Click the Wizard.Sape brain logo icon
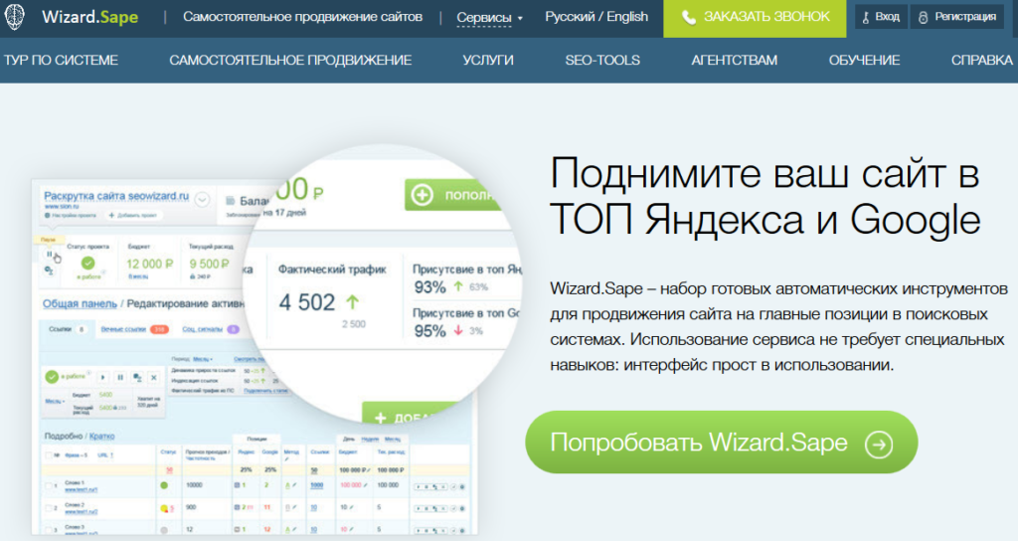The image size is (1018, 541). point(14,17)
